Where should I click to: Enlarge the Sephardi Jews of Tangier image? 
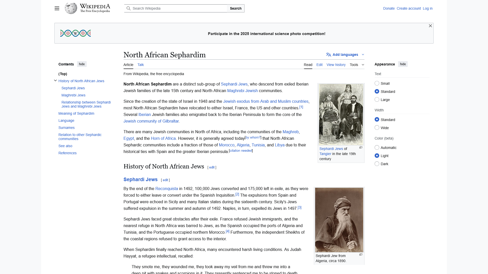[361, 147]
